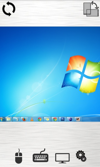The image size is (100, 167).
Task: Click the Windows Start orb in remote taskbar
Action: click(x=2, y=119)
